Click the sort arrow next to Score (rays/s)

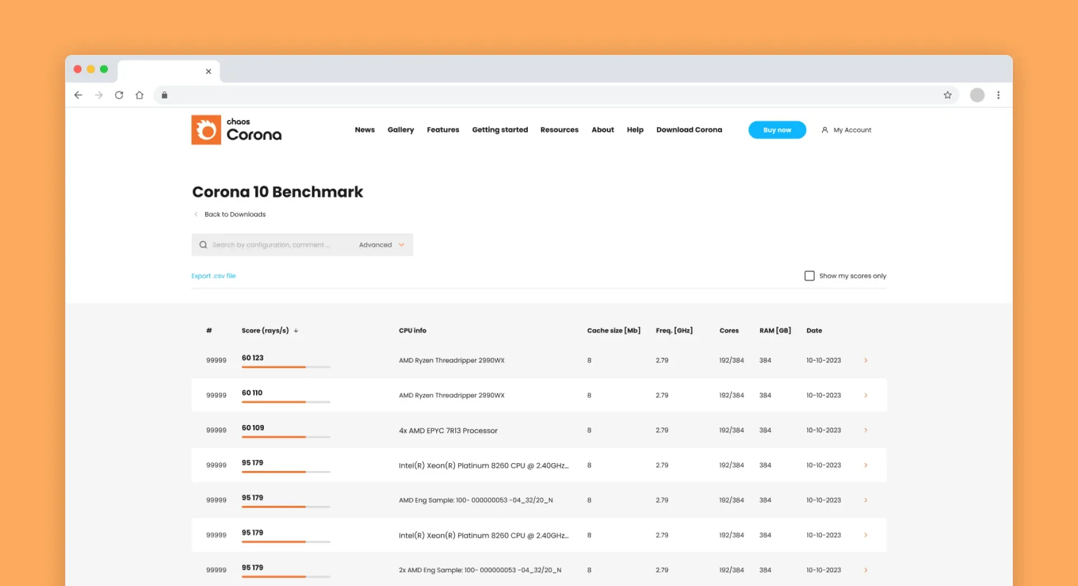(x=296, y=331)
